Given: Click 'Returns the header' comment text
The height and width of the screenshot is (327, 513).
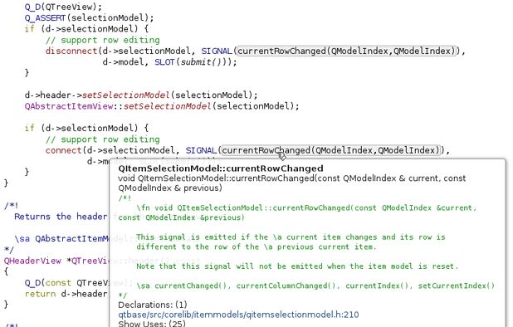Looking at the screenshot, I should click(x=61, y=217).
